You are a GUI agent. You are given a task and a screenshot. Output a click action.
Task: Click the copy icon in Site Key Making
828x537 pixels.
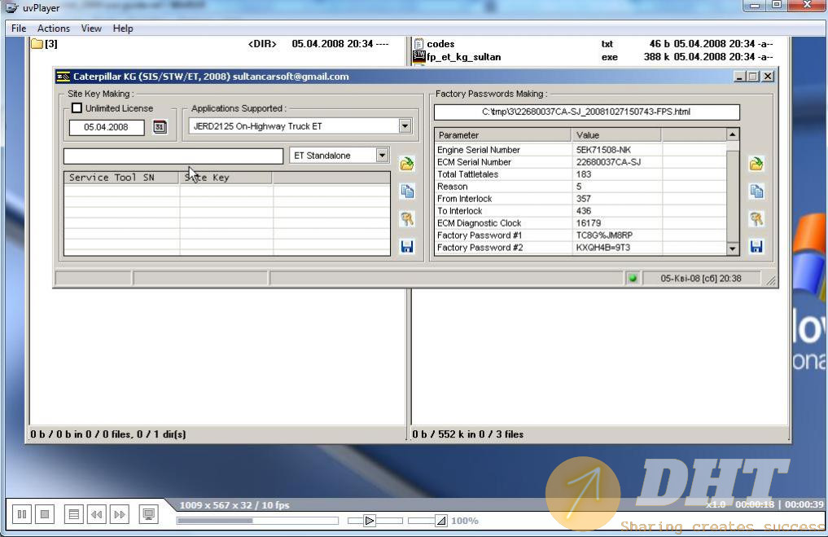pos(406,191)
